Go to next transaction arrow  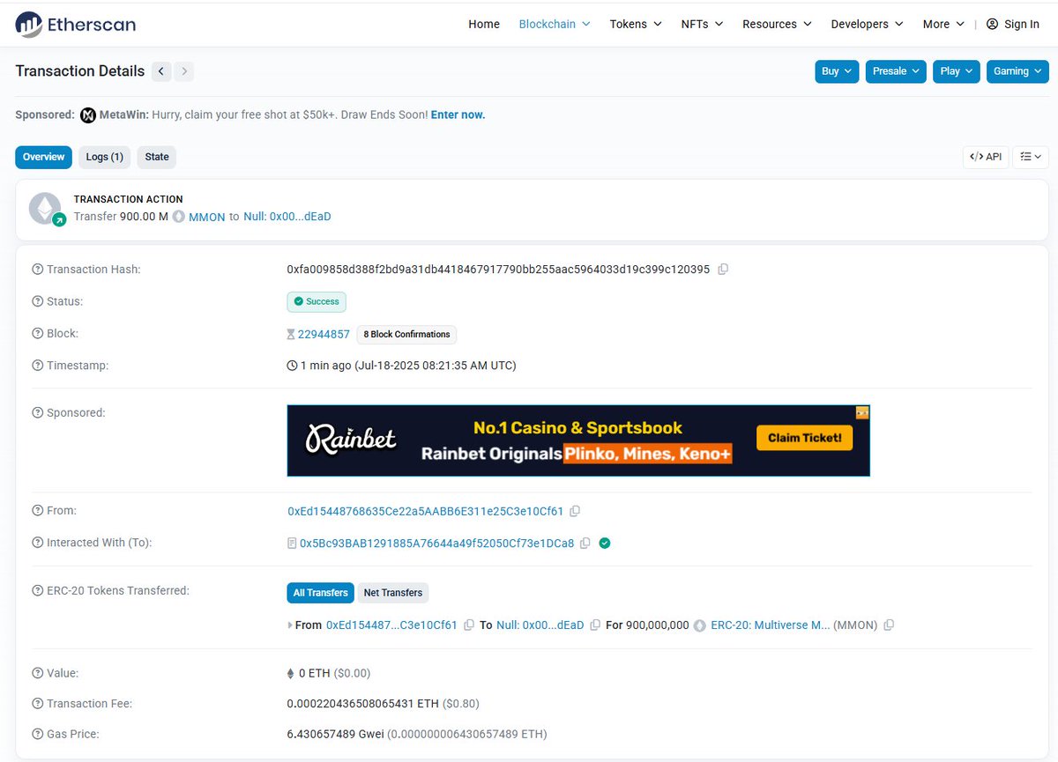[x=184, y=71]
